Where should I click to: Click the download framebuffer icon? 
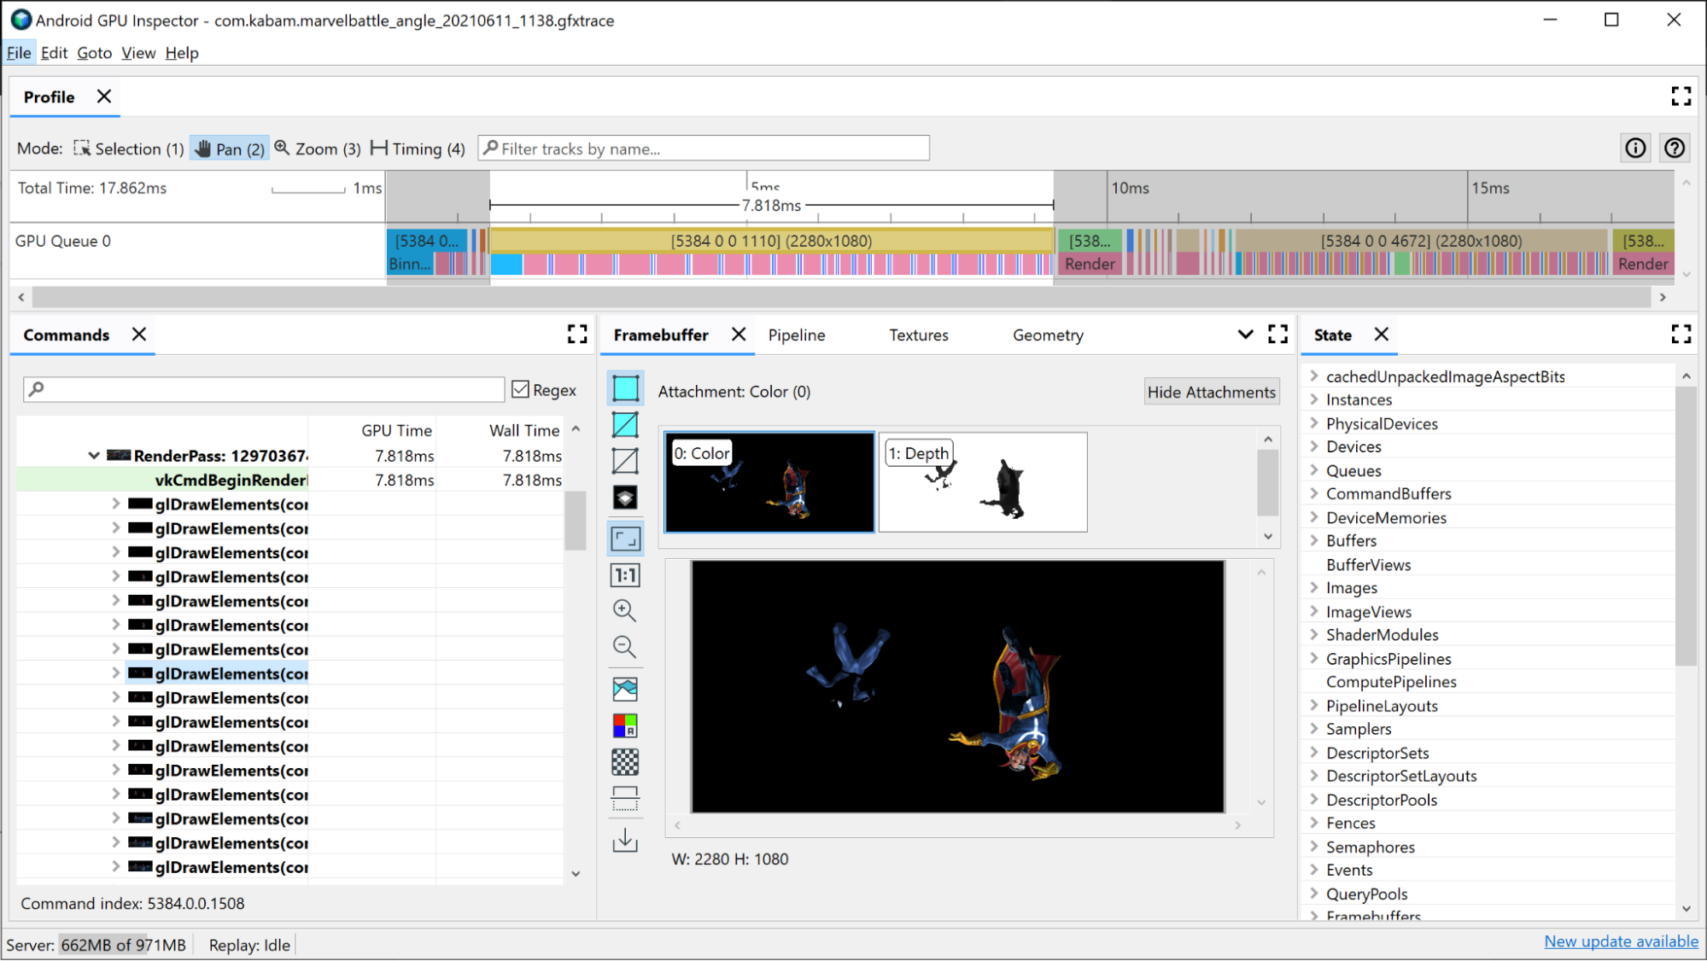pos(625,841)
